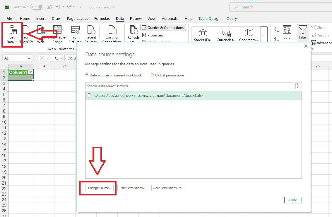Click the insert function fx icon
Screen dimensions: 332x217
56,58
